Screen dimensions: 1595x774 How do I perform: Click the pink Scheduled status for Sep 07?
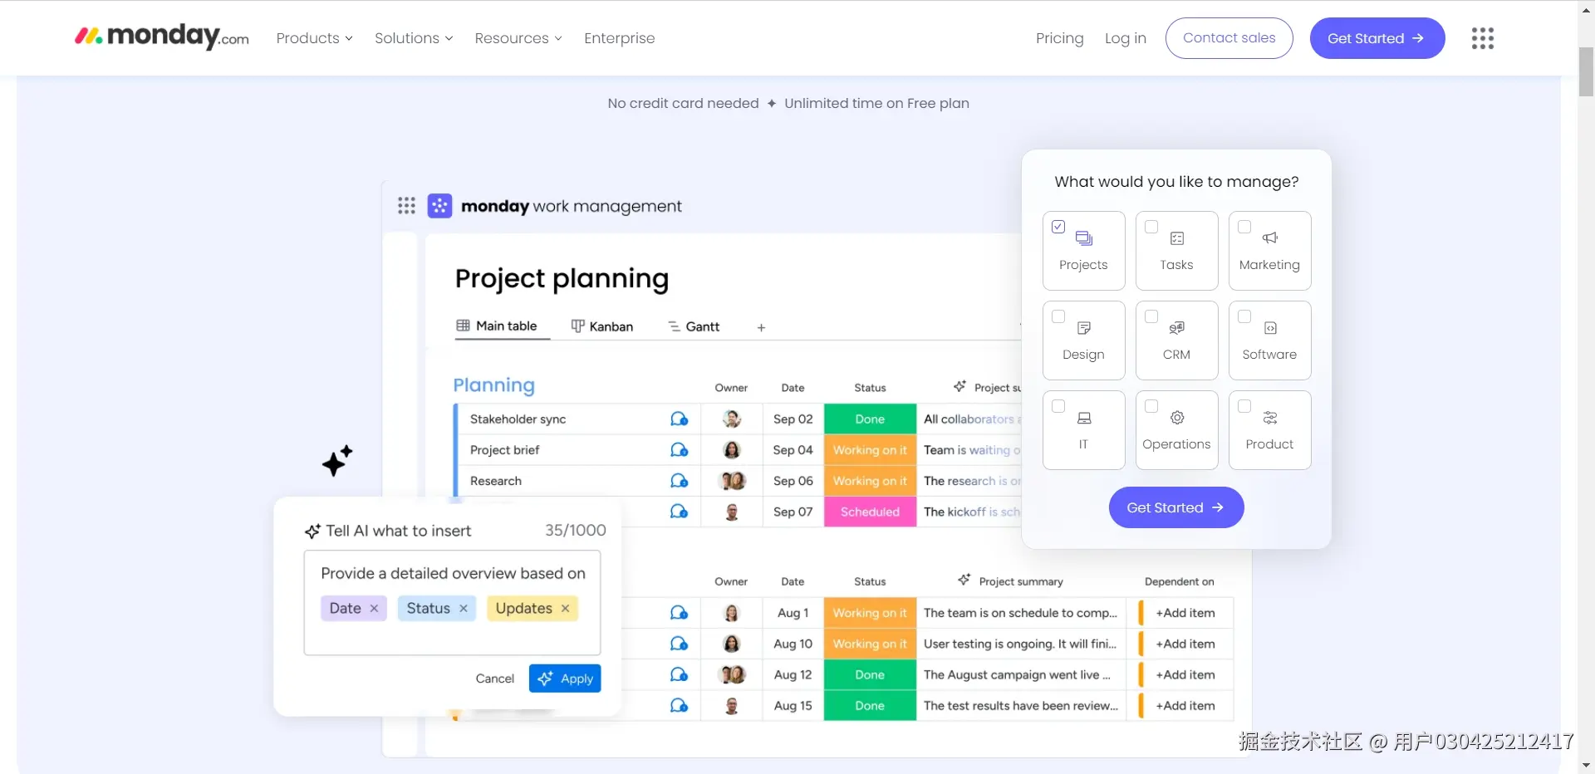tap(870, 512)
